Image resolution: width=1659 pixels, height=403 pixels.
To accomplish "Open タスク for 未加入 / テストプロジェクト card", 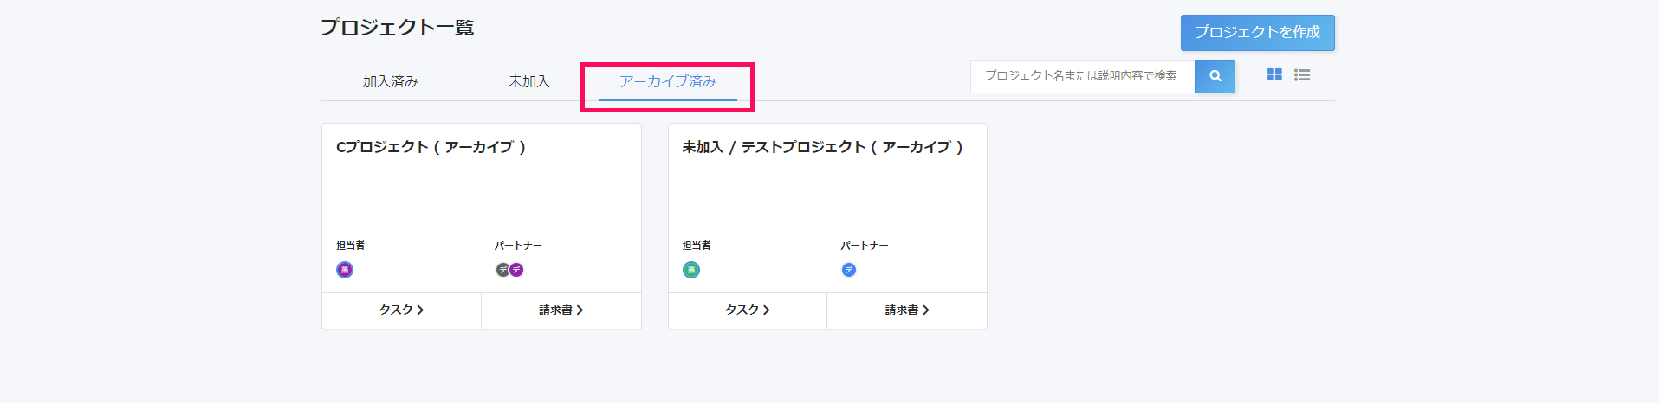I will [x=748, y=310].
